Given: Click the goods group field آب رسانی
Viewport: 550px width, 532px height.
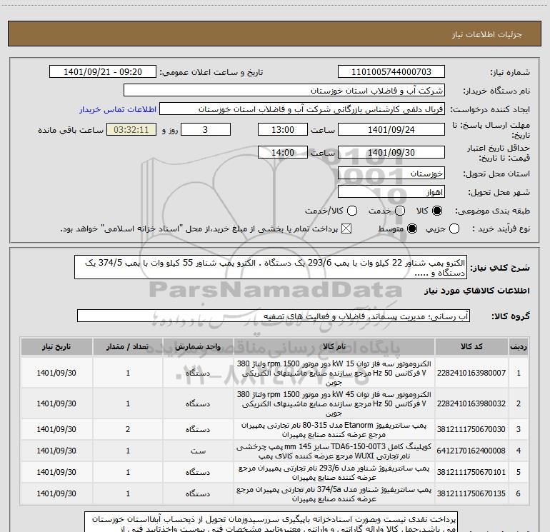Looking at the screenshot, I should point(274,316).
